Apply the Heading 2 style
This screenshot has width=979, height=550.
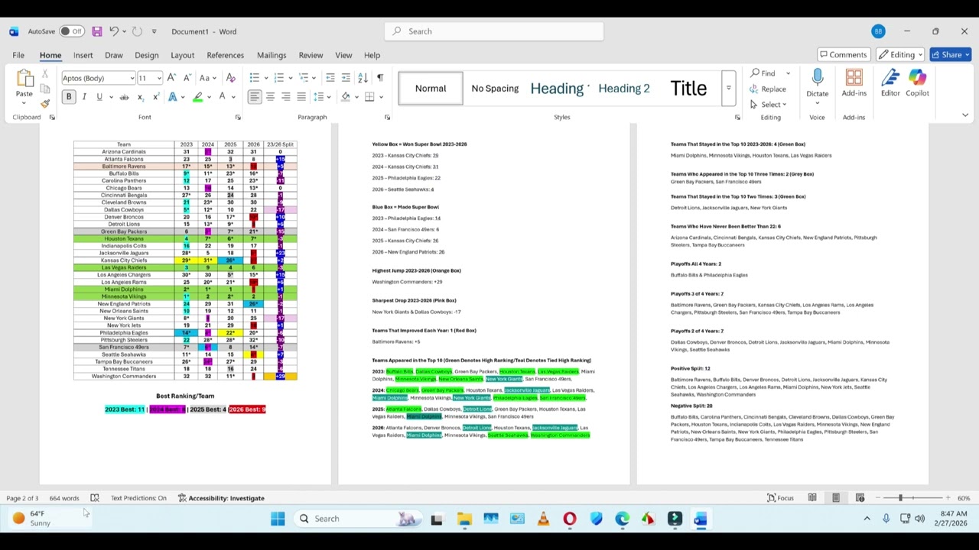pyautogui.click(x=624, y=89)
